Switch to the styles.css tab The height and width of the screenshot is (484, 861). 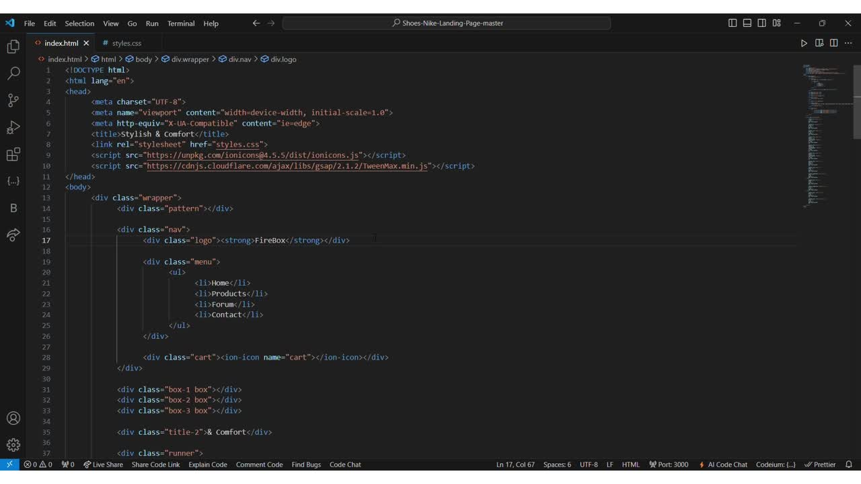pos(126,43)
